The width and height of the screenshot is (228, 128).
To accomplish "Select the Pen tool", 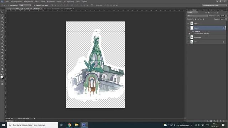I will (x=2, y=56).
